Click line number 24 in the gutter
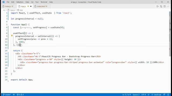 pos(6,80)
